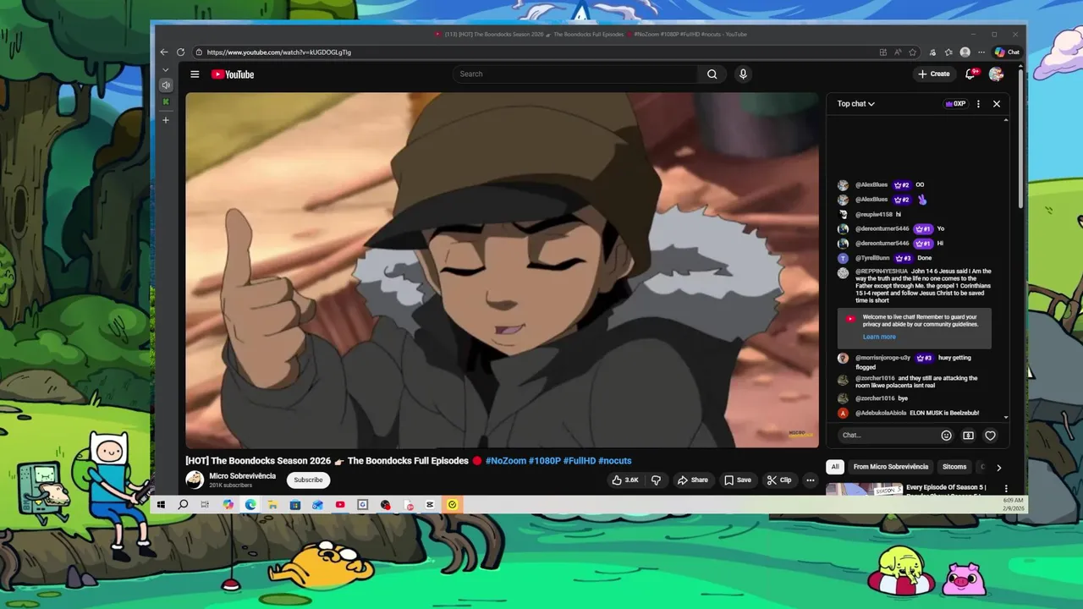Open chat Super Chat dollar icon
1083x609 pixels.
click(x=968, y=436)
